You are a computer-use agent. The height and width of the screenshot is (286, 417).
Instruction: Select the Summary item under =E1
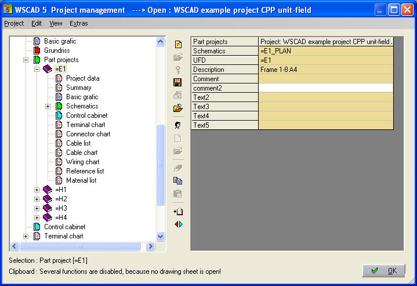[79, 88]
